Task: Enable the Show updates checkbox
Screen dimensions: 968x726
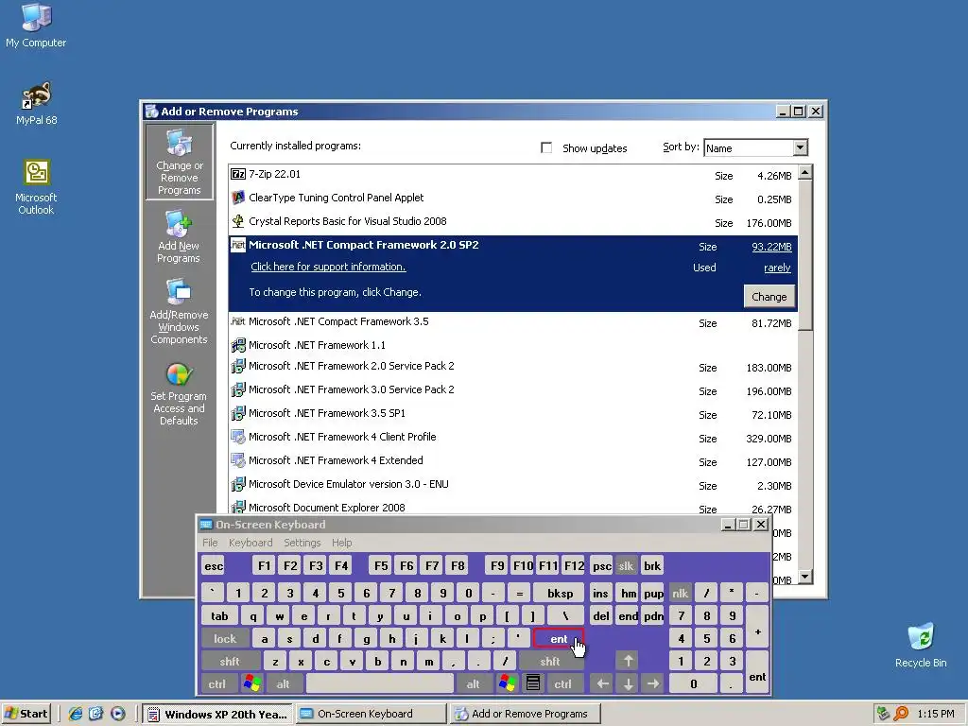Action: click(x=546, y=147)
